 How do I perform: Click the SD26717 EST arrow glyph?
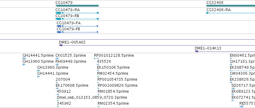click(x=233, y=88)
